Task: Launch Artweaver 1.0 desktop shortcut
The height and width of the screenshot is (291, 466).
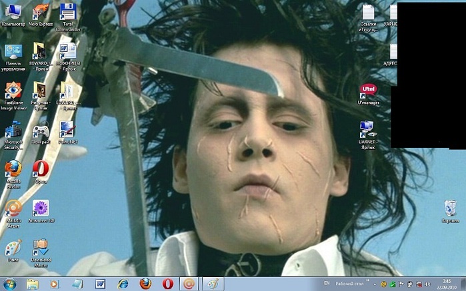Action: [41, 211]
